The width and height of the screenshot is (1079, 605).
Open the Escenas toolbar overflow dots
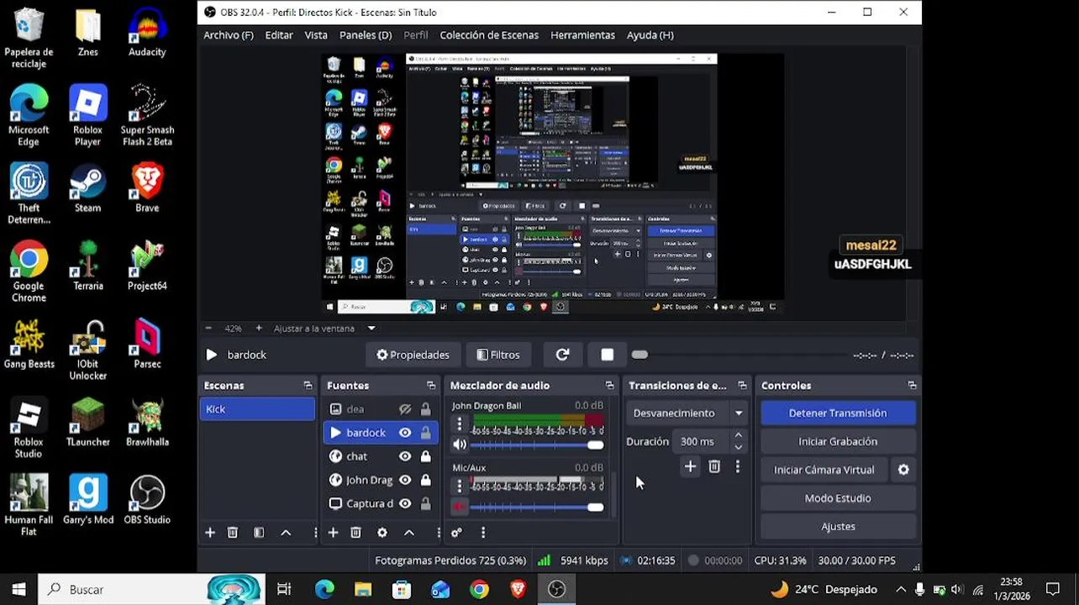[315, 533]
